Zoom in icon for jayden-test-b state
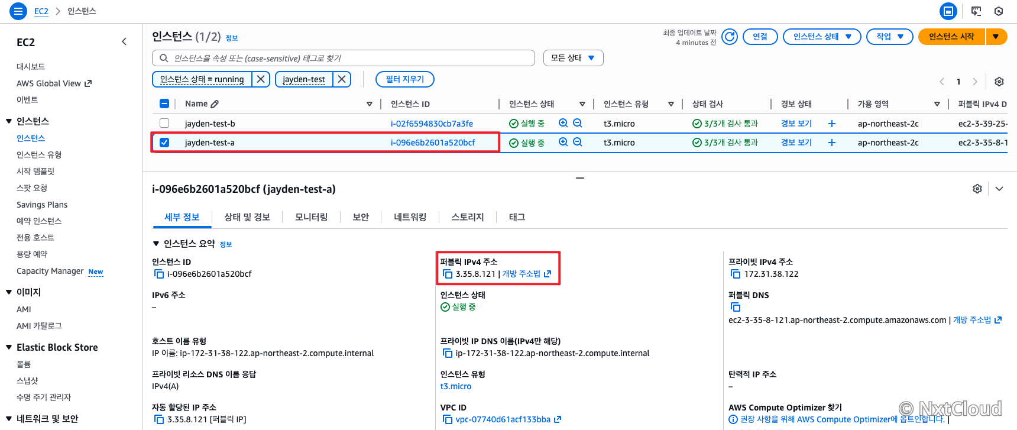Viewport: 1017px width, 430px height. pyautogui.click(x=563, y=123)
